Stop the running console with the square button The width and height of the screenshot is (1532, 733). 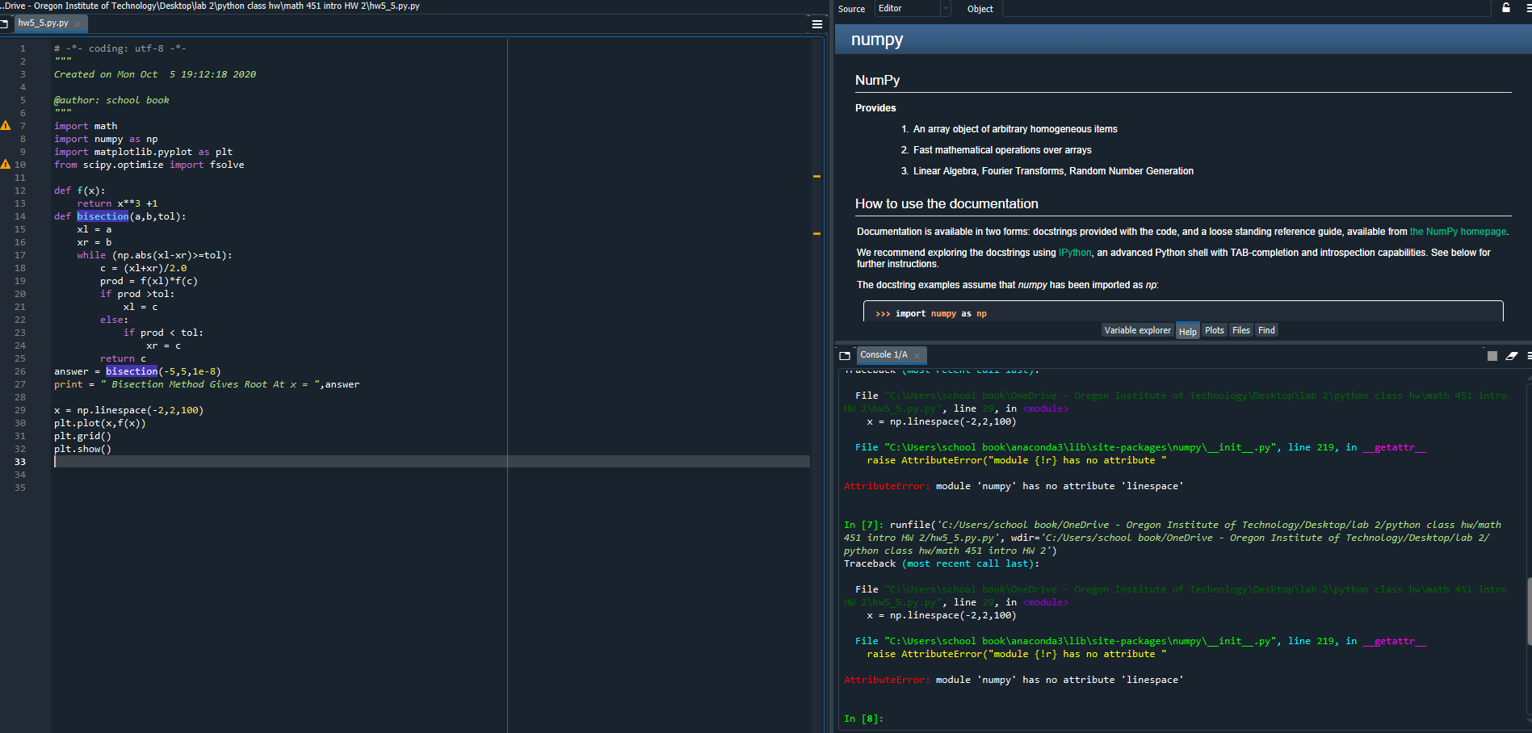(x=1492, y=356)
